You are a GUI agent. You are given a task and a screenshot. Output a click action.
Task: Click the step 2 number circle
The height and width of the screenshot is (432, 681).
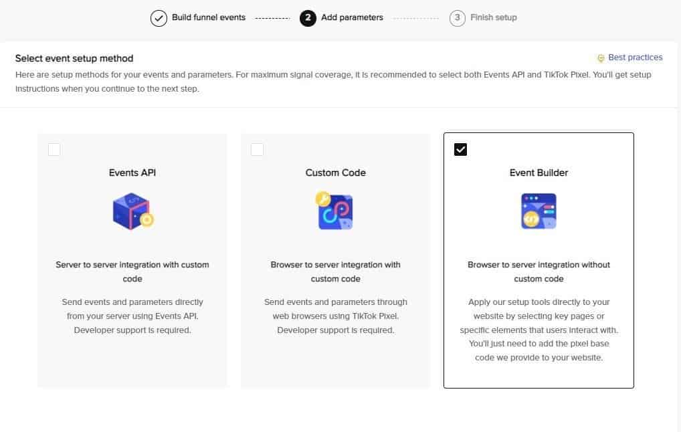pos(308,18)
